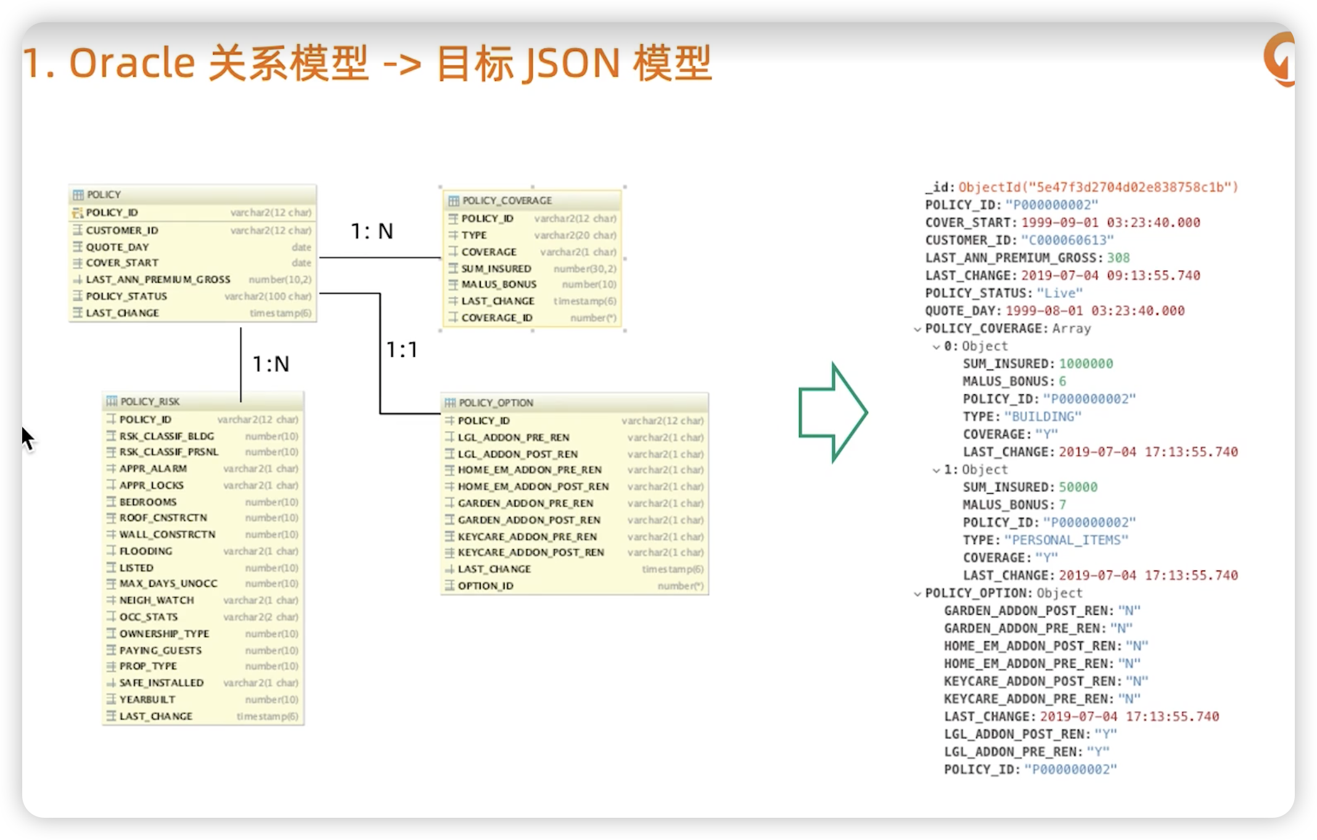Click the column icon beside RSK_CLASSIF_BLDG
This screenshot has width=1317, height=840.
tap(111, 436)
